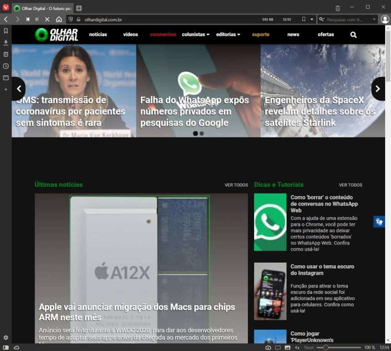This screenshot has height=351, width=391.
Task: Show the previous carousel slide
Action: pyautogui.click(x=19, y=88)
